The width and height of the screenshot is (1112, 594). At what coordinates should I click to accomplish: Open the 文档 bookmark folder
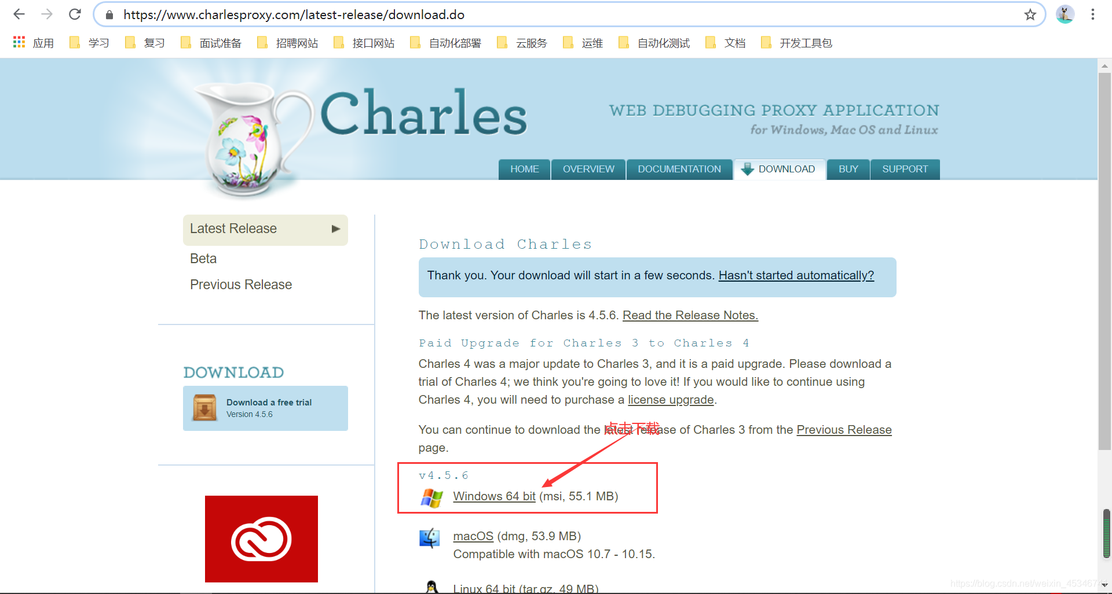coord(725,43)
